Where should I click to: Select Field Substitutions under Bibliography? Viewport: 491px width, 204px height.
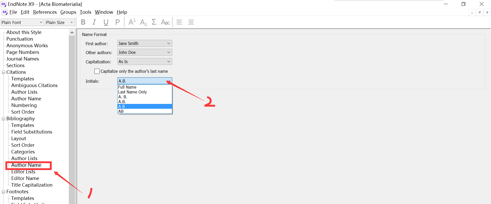(x=32, y=132)
